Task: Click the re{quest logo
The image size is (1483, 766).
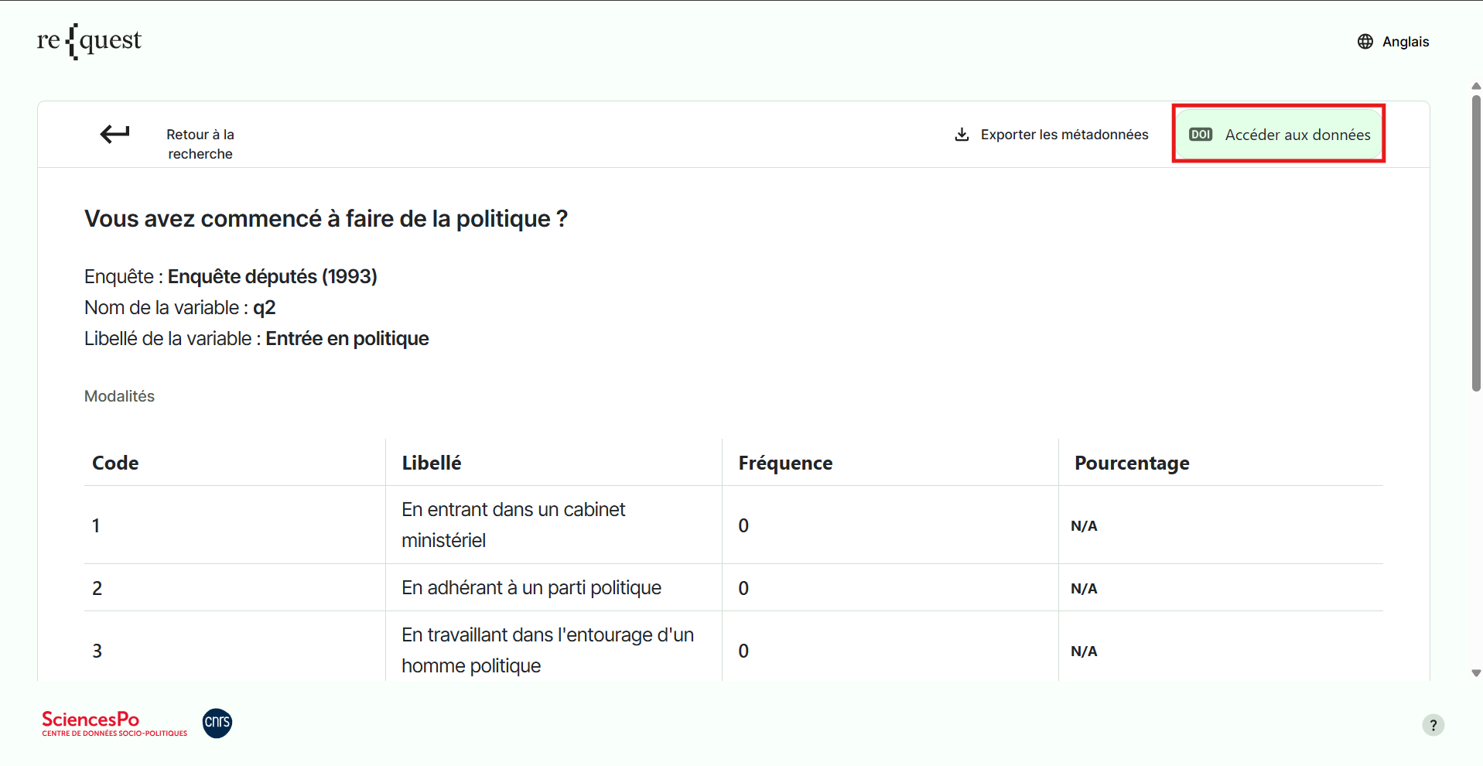Action: pos(89,41)
